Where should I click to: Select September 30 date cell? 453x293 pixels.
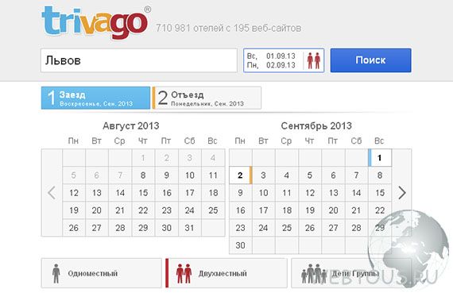[x=240, y=245]
